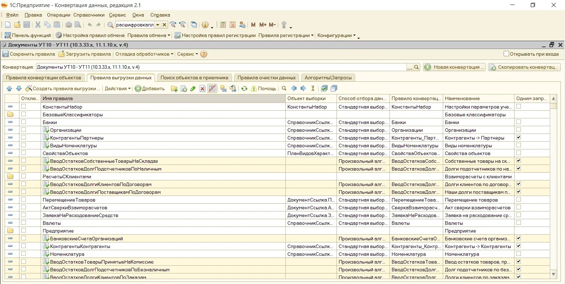Click the blue right arrow navigation icon
Viewport: 565px width, 284px height.
coord(303,88)
